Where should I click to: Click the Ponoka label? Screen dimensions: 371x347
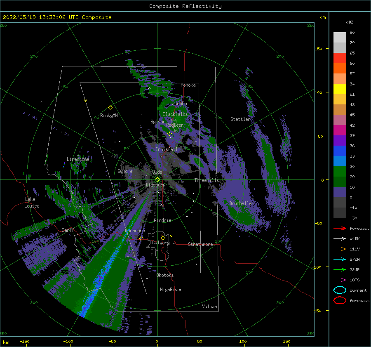coord(188,85)
